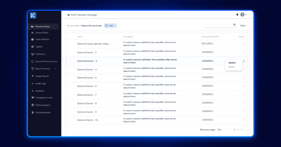
Task: Go to previous page arrow
Action: [232, 130]
